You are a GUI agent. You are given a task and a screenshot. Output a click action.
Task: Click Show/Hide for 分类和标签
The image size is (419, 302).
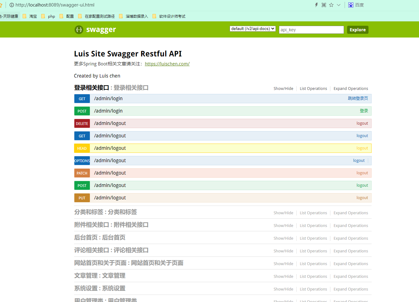click(283, 213)
